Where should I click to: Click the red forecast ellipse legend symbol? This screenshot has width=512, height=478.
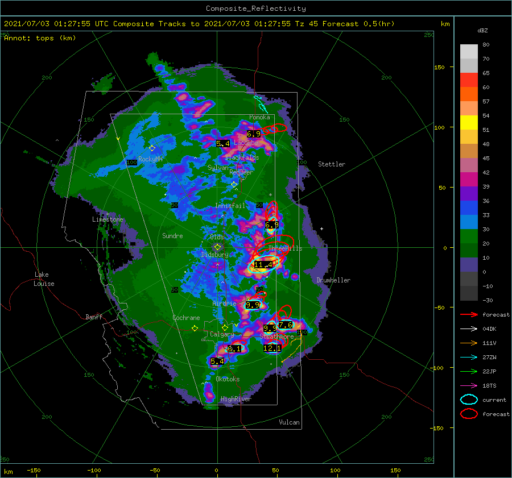(x=469, y=414)
